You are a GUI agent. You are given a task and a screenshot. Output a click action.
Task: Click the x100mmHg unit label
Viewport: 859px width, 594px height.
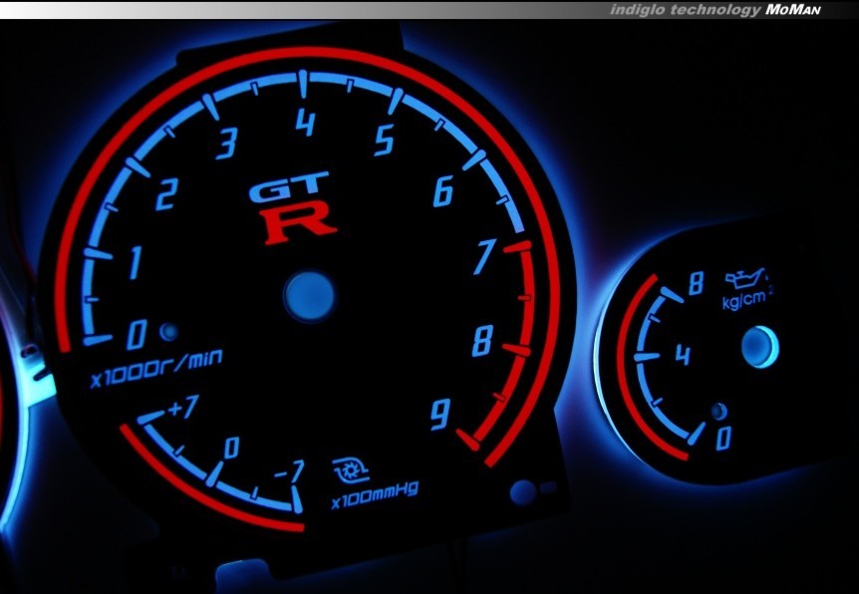[375, 494]
